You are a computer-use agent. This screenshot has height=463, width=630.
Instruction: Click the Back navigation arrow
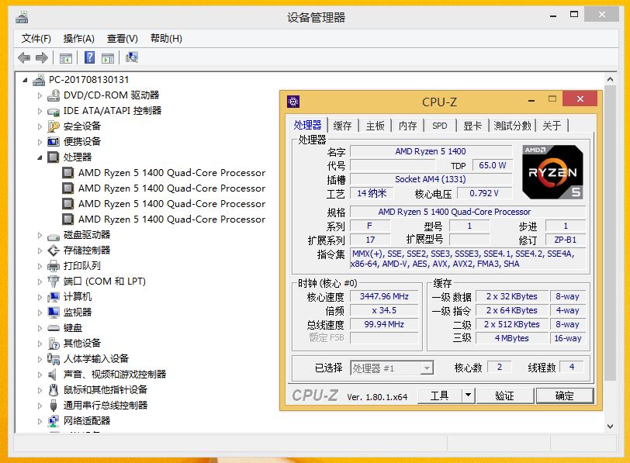click(x=24, y=57)
